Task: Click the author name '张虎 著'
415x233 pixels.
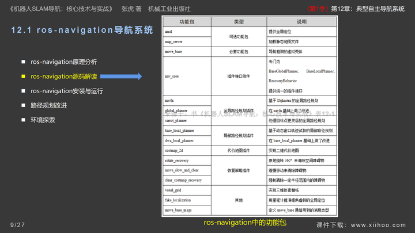Action: 131,9
